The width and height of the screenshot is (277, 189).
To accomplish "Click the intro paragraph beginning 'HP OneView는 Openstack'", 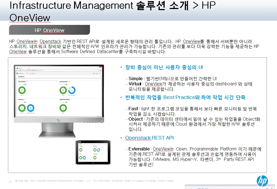I will (x=134, y=46).
